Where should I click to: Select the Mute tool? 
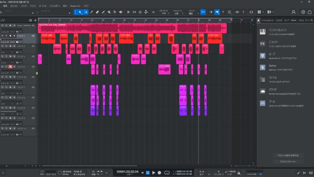(x=109, y=12)
